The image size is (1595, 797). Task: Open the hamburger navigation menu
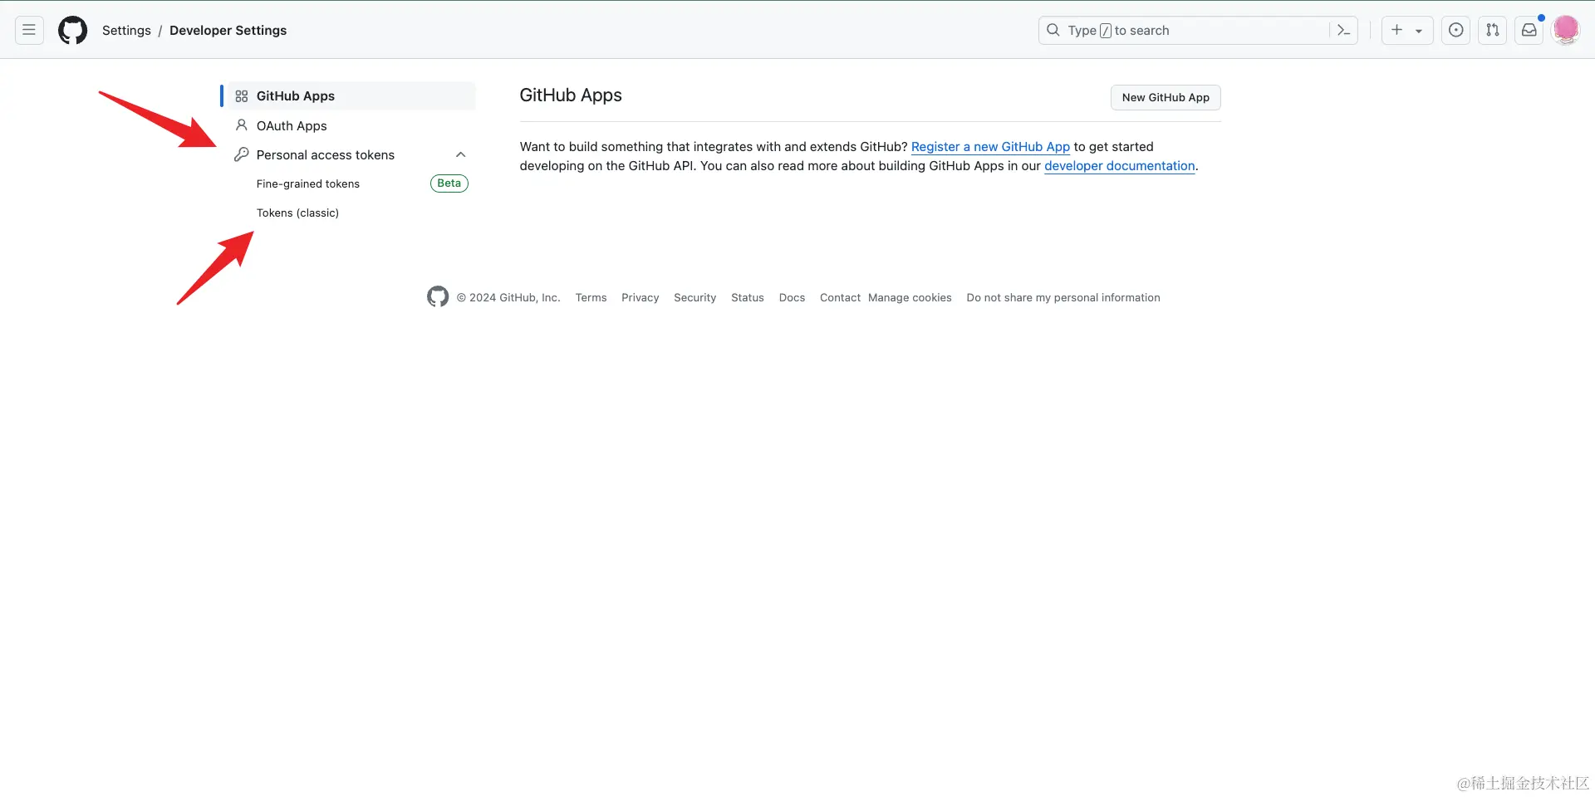coord(29,30)
